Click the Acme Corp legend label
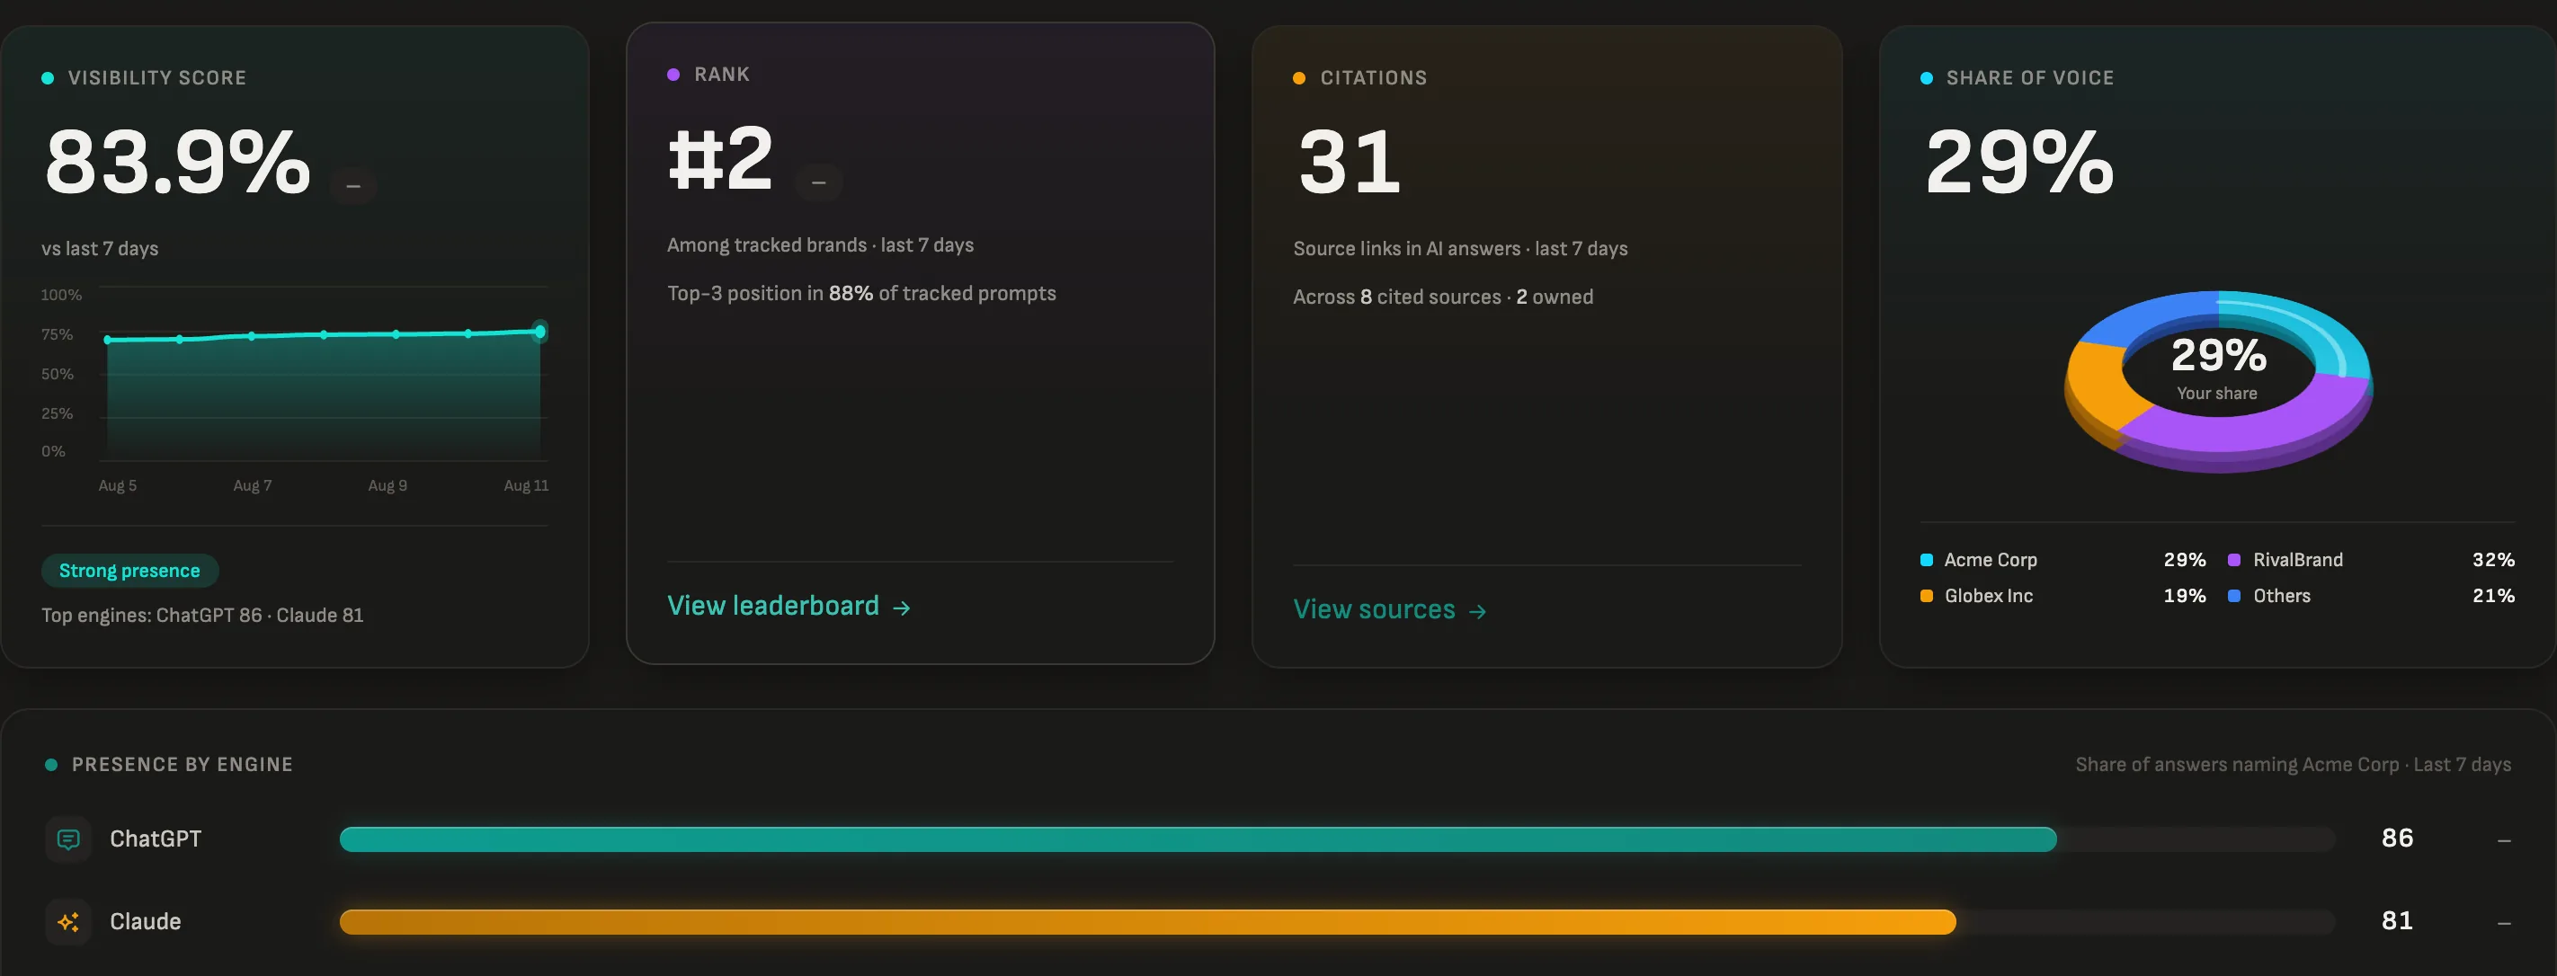Image resolution: width=2557 pixels, height=976 pixels. [x=1991, y=559]
